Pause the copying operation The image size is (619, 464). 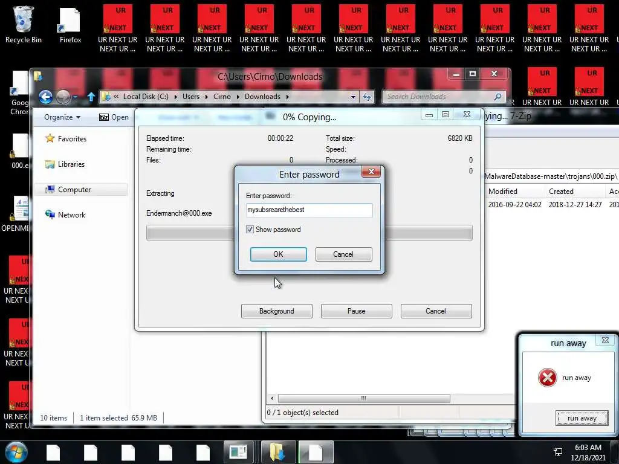356,311
